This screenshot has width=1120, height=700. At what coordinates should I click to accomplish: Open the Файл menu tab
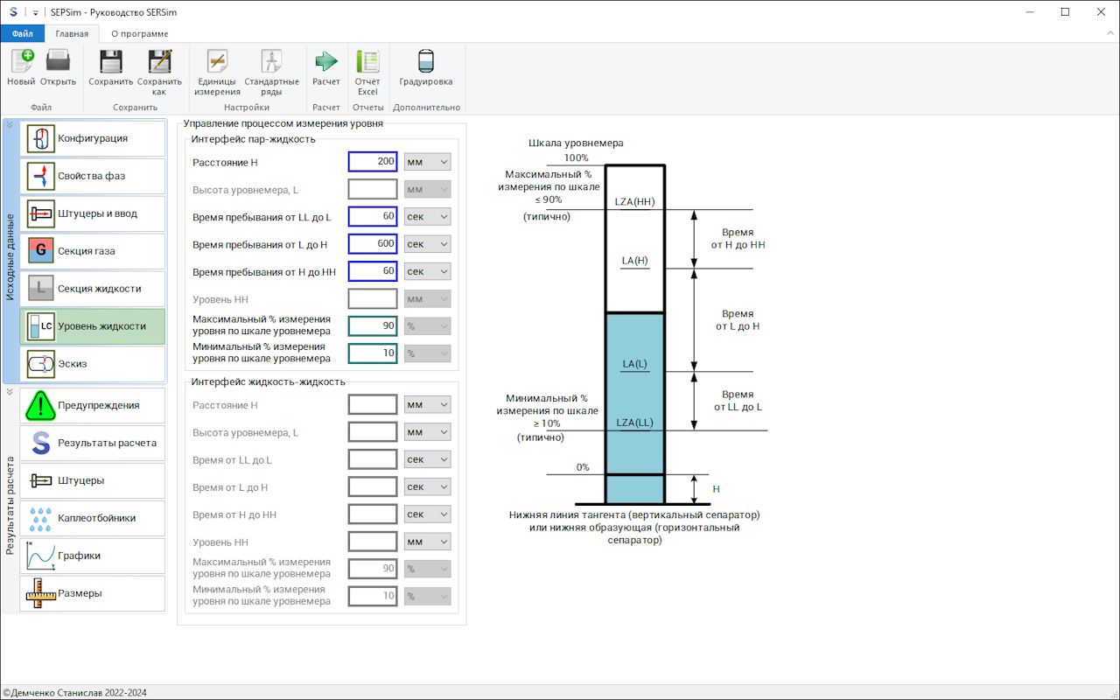coord(23,33)
